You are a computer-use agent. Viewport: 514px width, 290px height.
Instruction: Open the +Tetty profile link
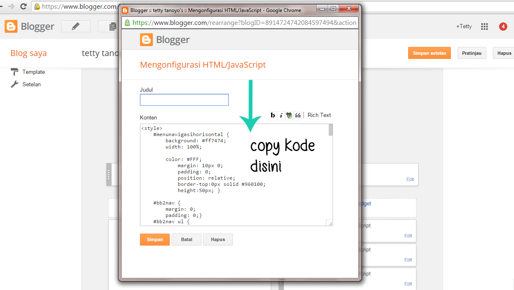click(464, 27)
